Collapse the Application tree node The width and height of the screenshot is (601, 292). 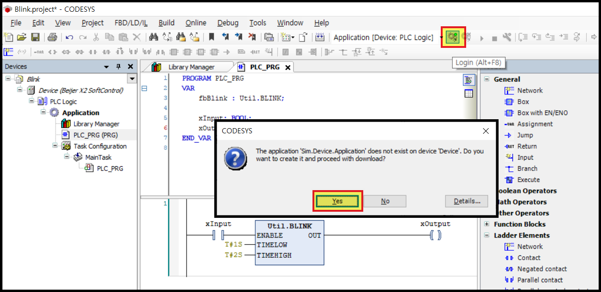(x=43, y=112)
